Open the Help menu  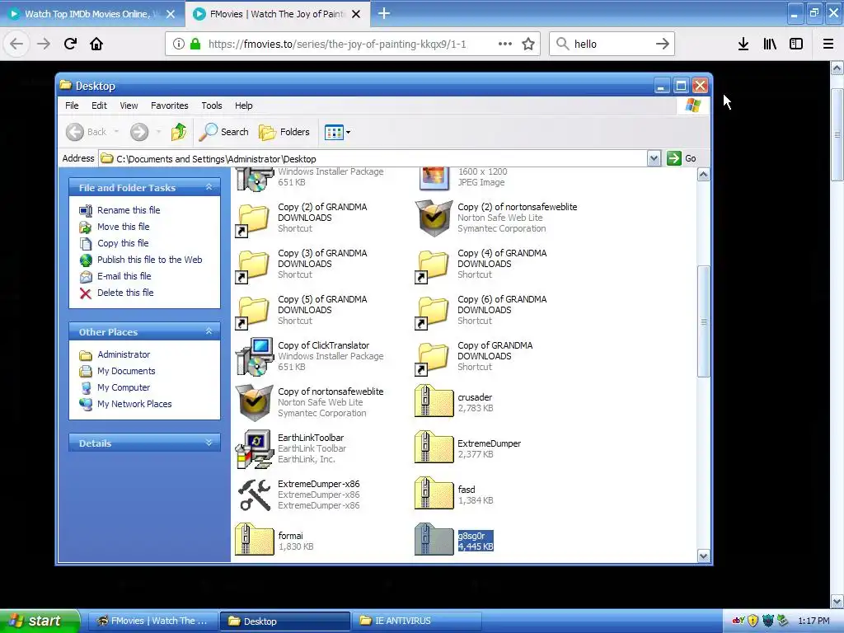tap(243, 105)
